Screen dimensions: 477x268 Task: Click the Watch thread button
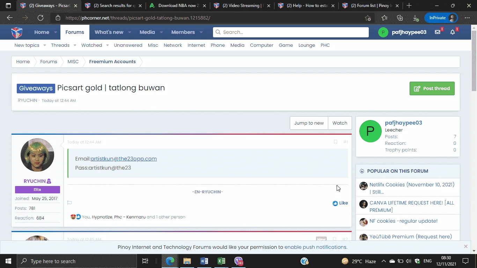pyautogui.click(x=340, y=123)
